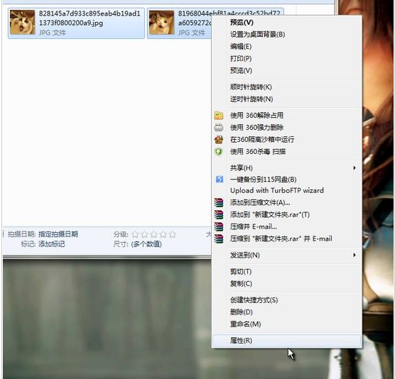Image resolution: width=395 pixels, height=379 pixels.
Task: Click 添加标记 tag field
Action: click(52, 244)
